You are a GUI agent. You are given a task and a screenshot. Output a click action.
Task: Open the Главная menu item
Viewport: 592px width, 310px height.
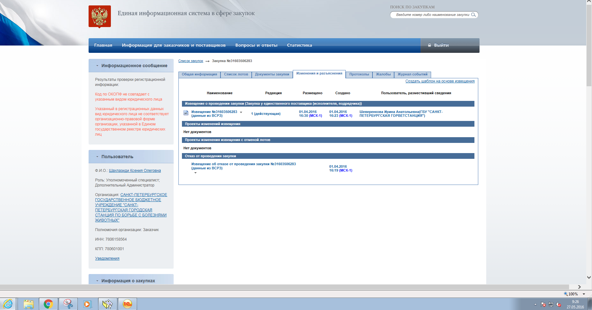[103, 45]
